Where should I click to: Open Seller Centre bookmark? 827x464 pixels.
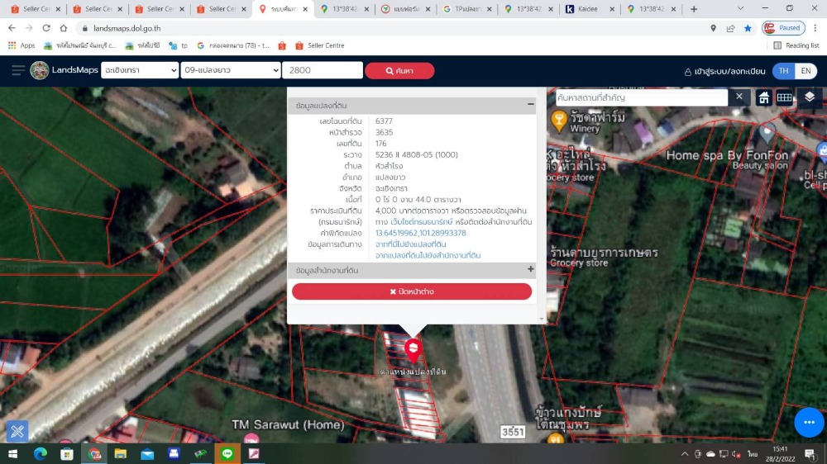click(x=319, y=45)
